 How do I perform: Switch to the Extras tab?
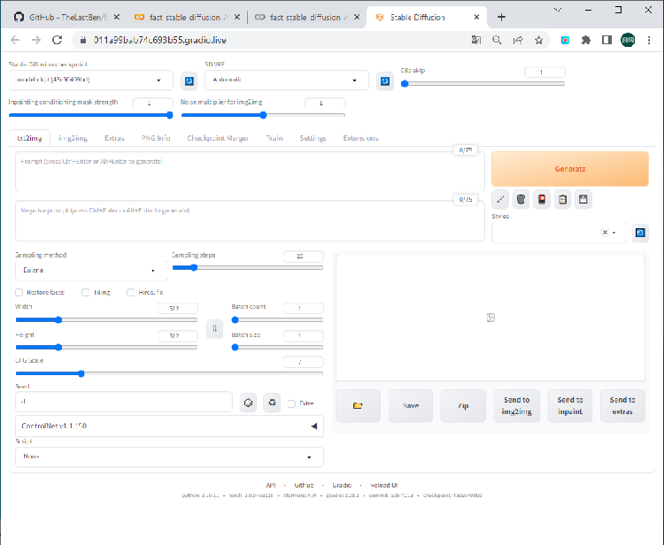tap(114, 138)
